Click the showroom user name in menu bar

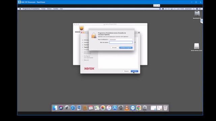[188, 9]
